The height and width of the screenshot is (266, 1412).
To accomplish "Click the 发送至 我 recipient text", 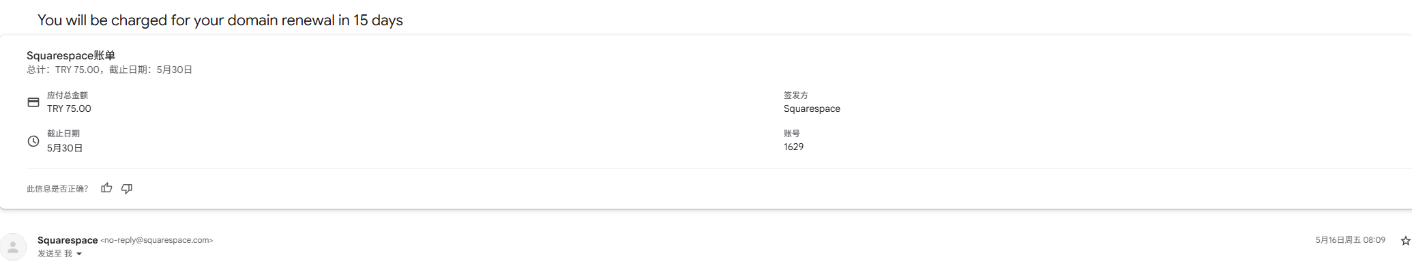I will click(x=55, y=254).
